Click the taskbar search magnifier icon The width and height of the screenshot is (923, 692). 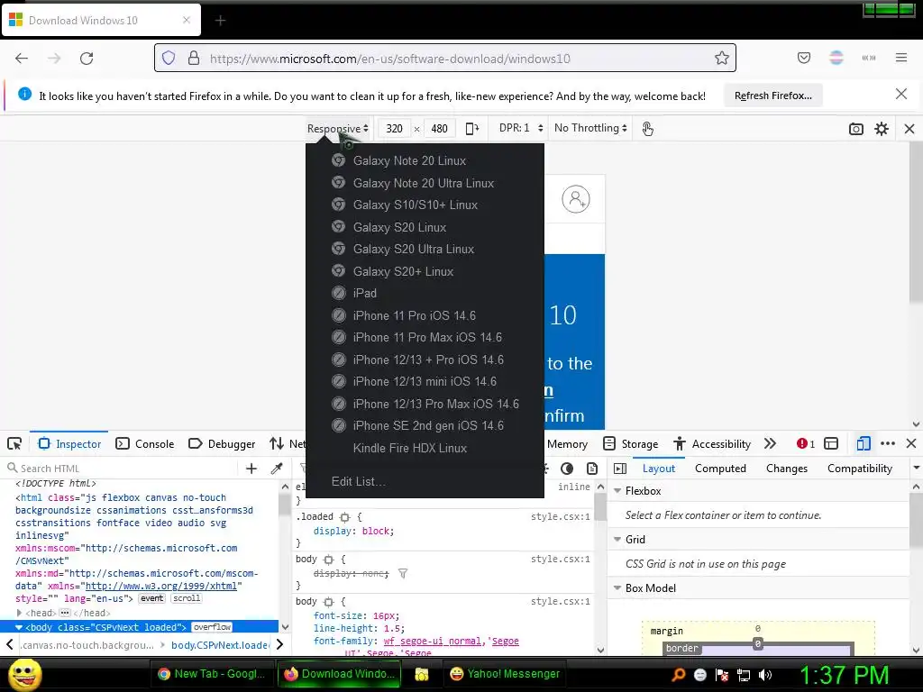(x=679, y=675)
